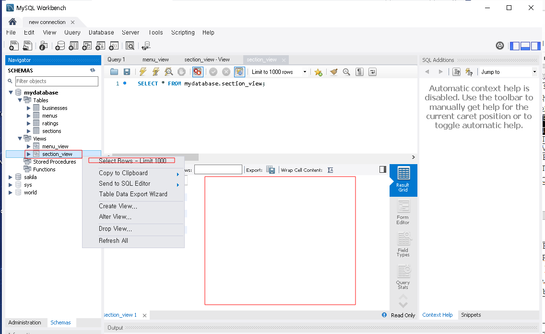Expand the ratings table
The width and height of the screenshot is (545, 334).
click(x=29, y=123)
